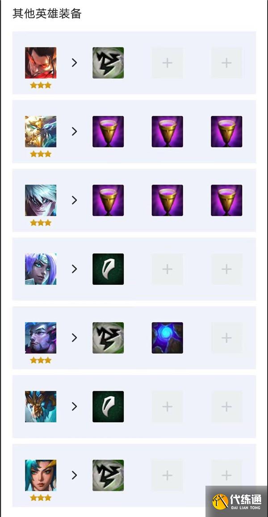Click the first chalice item of golden armored hero

[108, 131]
